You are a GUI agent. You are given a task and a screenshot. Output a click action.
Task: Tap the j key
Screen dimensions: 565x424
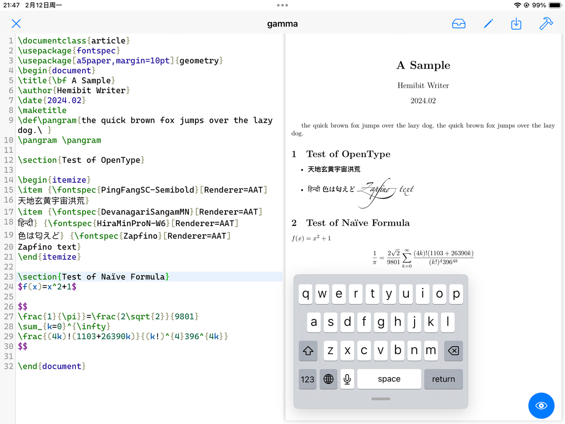[414, 322]
